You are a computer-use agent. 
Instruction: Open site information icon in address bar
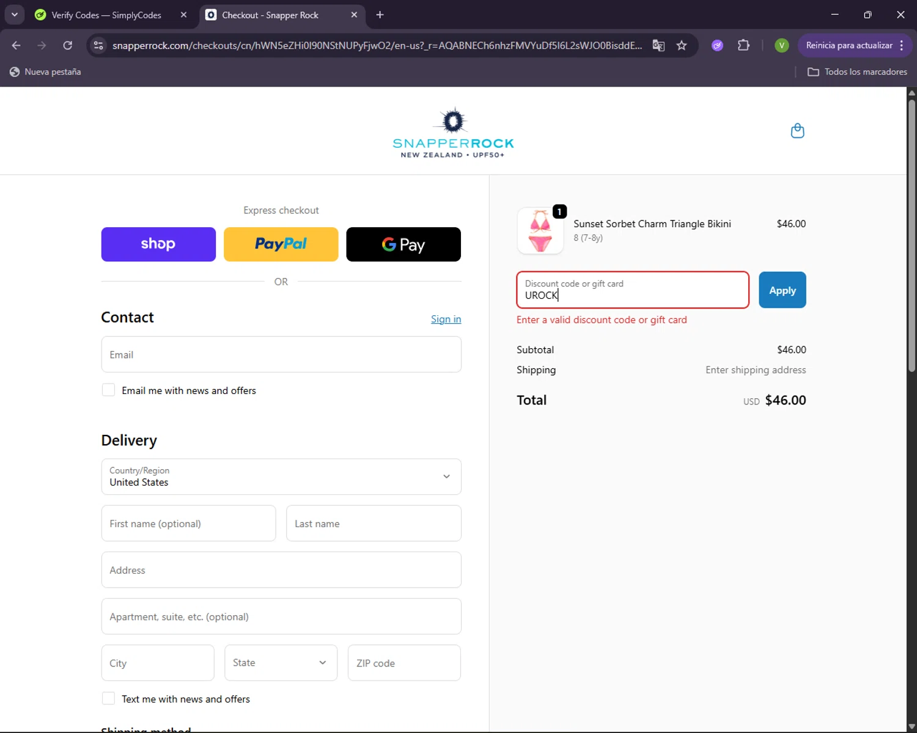(x=98, y=45)
